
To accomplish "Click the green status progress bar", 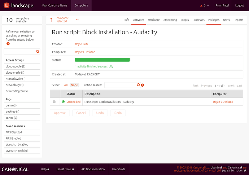I will tap(102, 60).
